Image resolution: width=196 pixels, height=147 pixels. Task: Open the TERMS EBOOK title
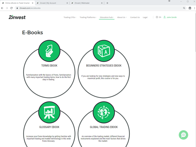point(49,66)
